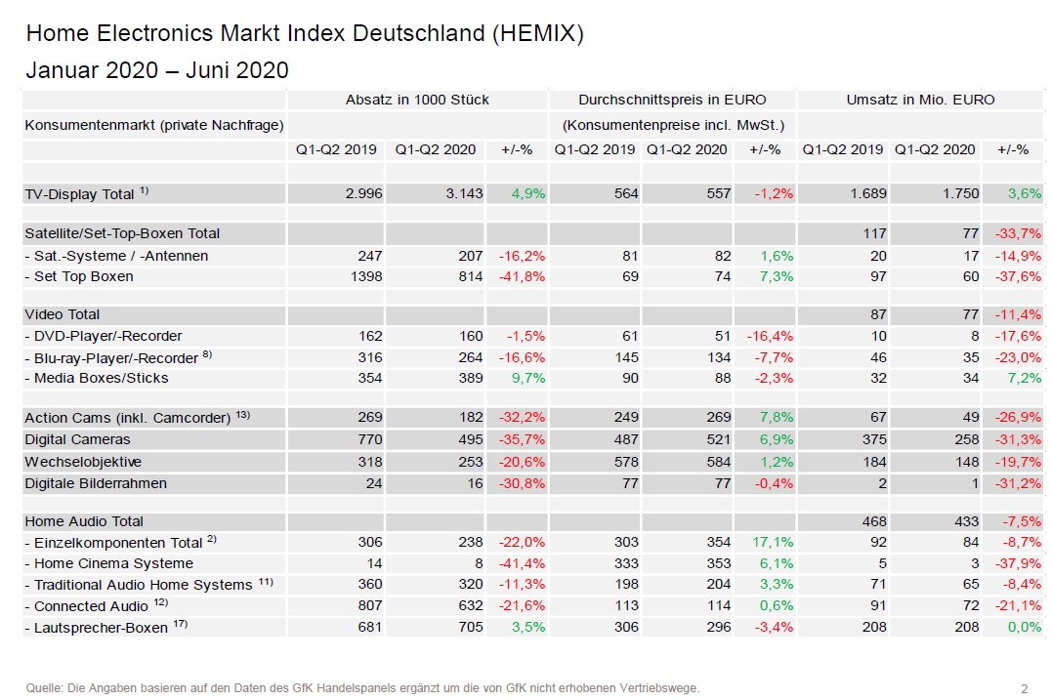
Task: Click the 'Media Boxes/Sticks' row label
Action: click(x=101, y=378)
